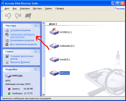Collapse the Мастера panel
126x101 pixels.
[x=36, y=25]
